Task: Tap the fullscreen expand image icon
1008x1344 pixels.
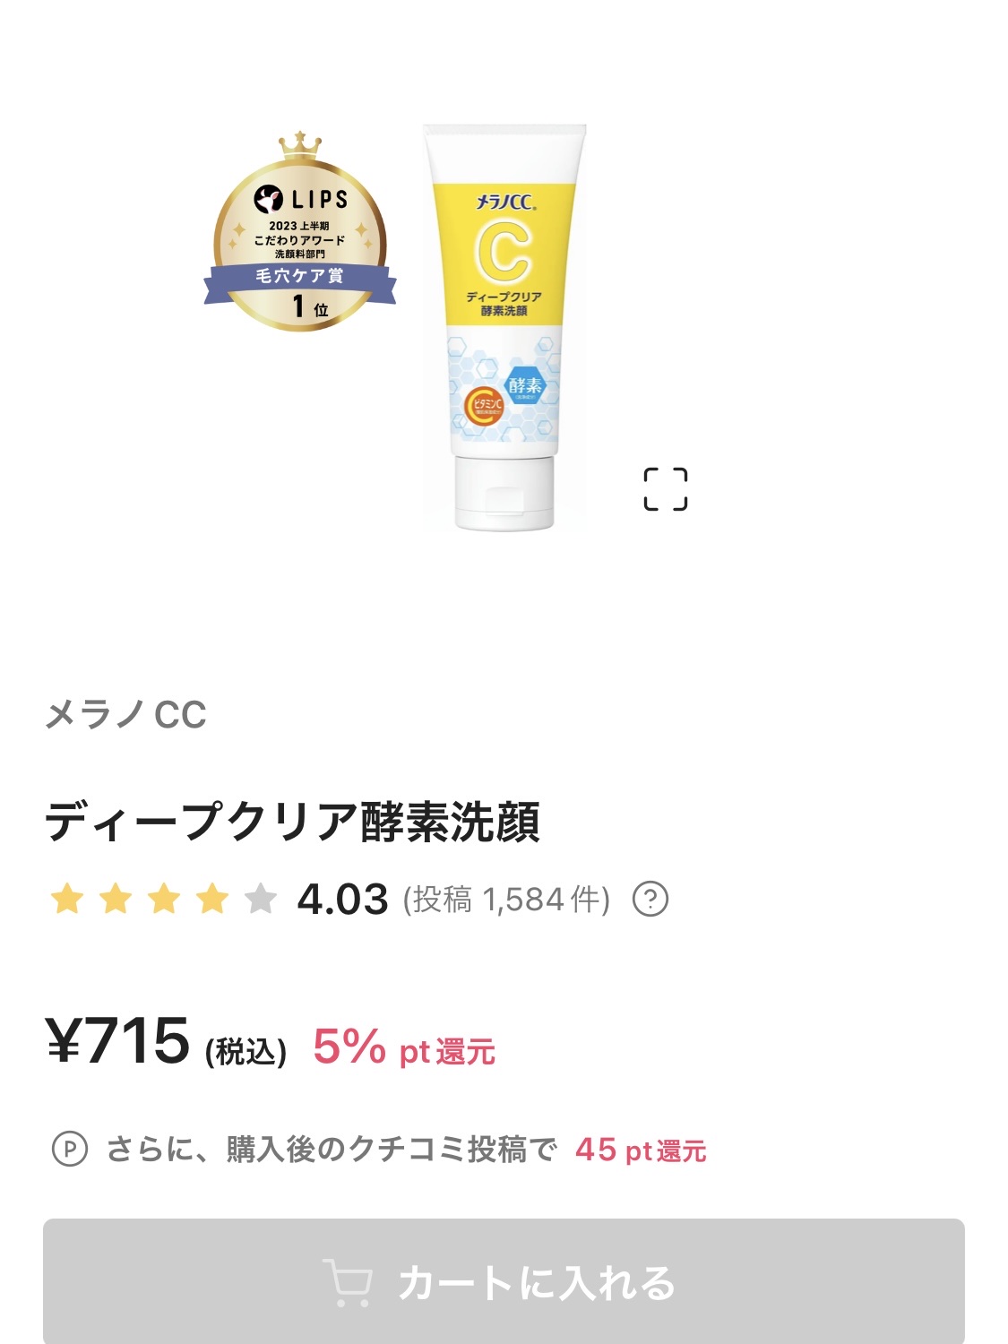Action: [x=666, y=489]
